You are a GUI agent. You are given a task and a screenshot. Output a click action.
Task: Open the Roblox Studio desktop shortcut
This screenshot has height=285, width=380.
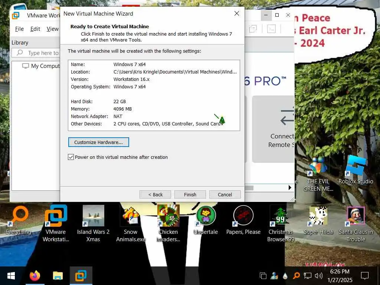356,170
